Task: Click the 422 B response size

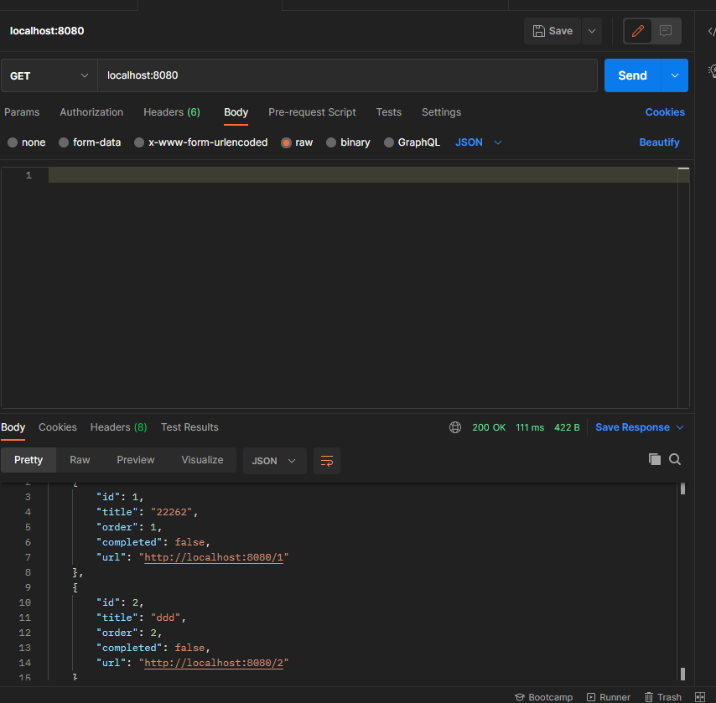Action: coord(567,427)
